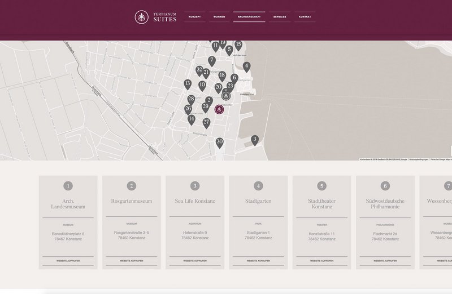
Task: Select map pin number 27
Action: 206,123
